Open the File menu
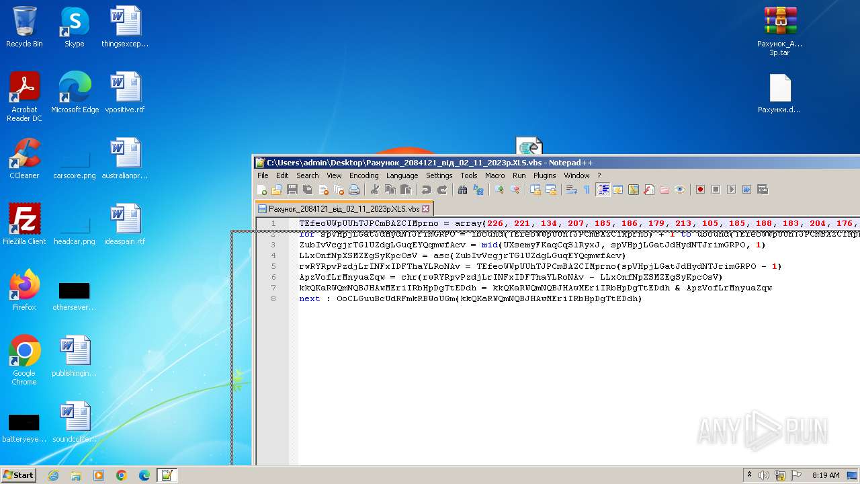Viewport: 860px width, 484px height. pyautogui.click(x=263, y=175)
